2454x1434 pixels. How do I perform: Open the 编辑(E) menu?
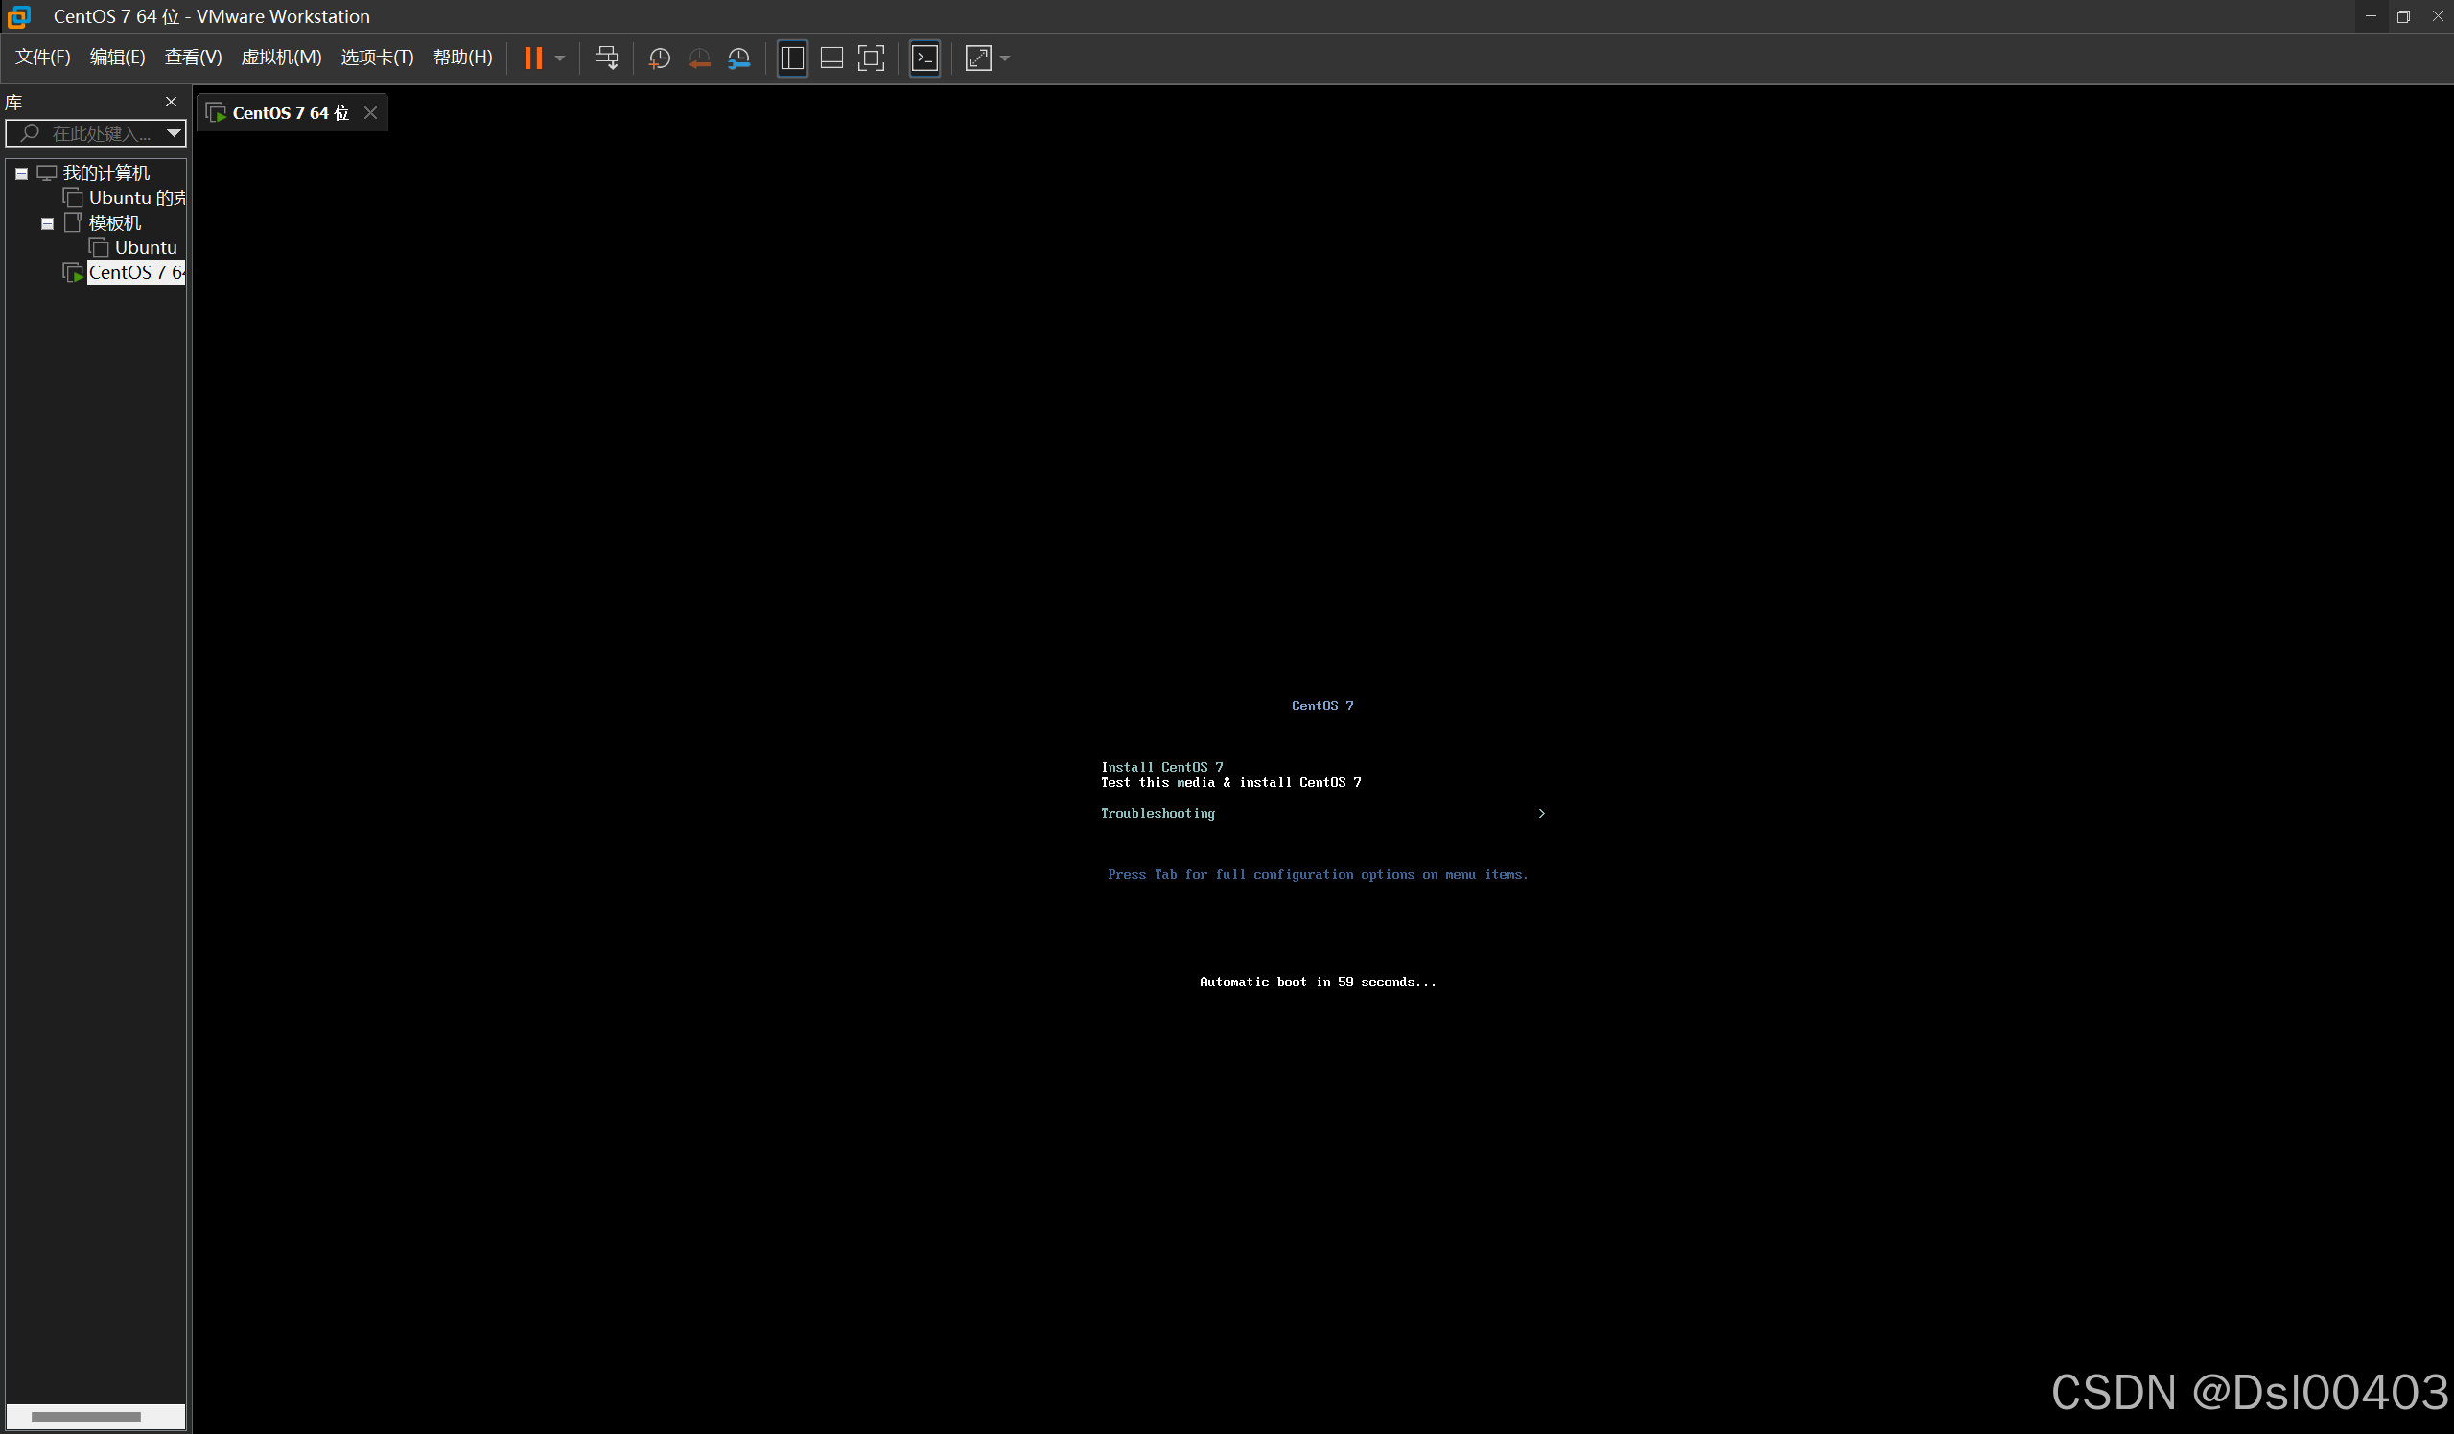117,58
